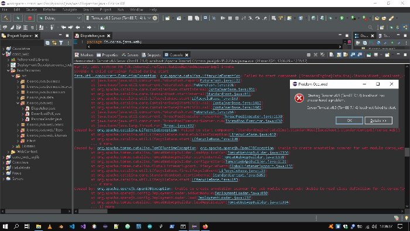
Task: Open Firefox from the Windows taskbar
Action: point(205,226)
